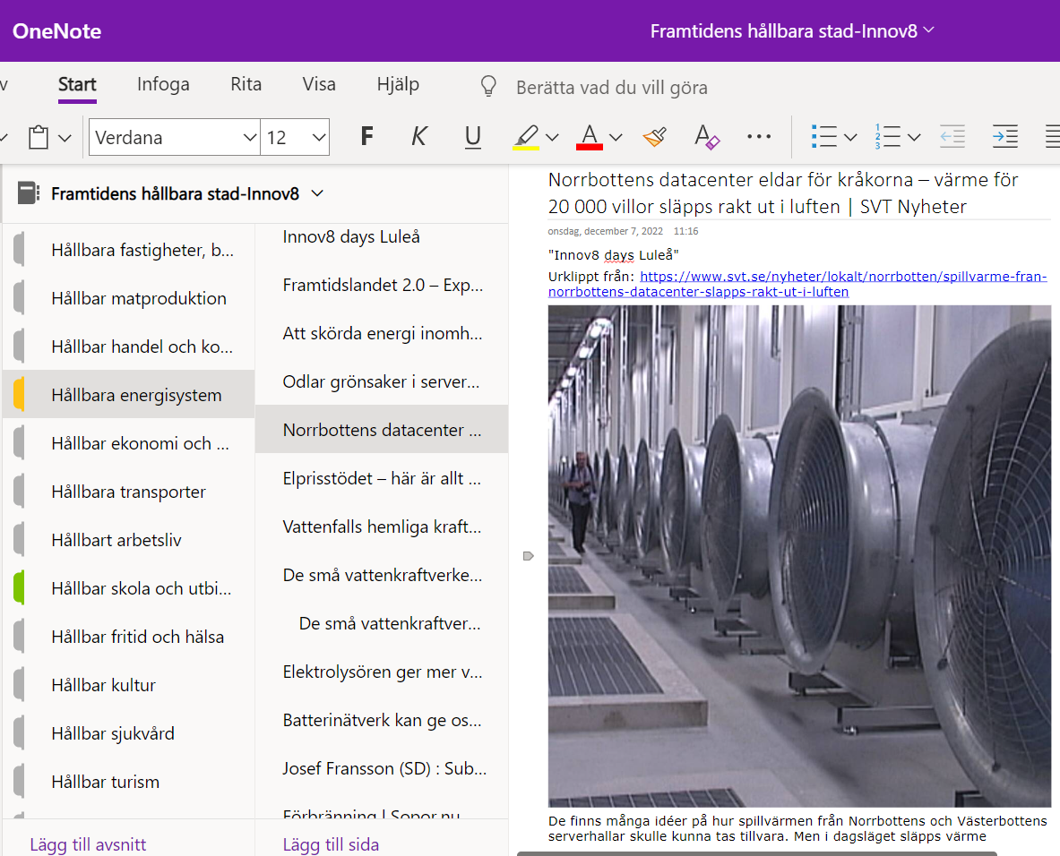
Task: Toggle underline formatting
Action: (x=472, y=136)
